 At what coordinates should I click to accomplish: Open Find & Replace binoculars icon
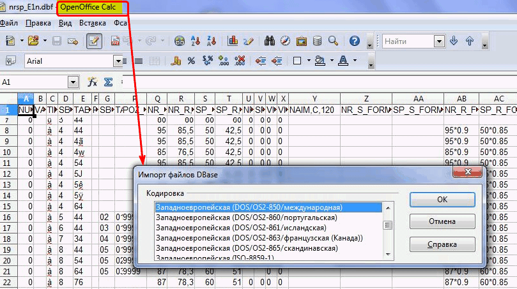(x=270, y=41)
